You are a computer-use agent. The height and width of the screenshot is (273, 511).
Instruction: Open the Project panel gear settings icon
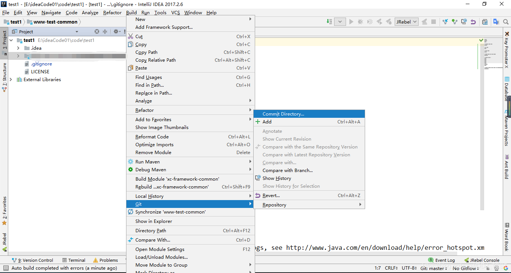116,32
